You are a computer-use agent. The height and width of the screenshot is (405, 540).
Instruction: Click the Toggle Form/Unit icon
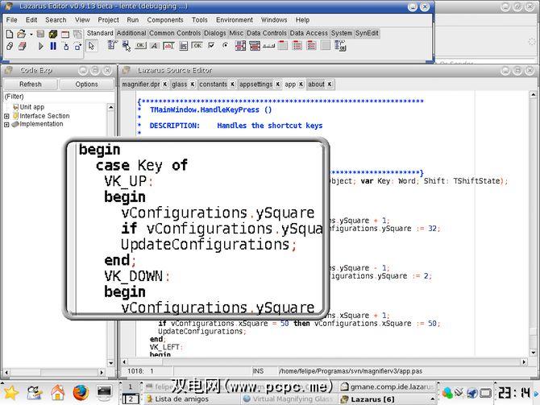(78, 34)
